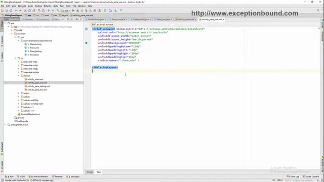Click the Navigate Forward arrow icon
This screenshot has width=324, height=182.
coord(53,11)
